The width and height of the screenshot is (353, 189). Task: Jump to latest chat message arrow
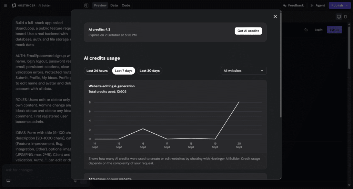(x=46, y=159)
